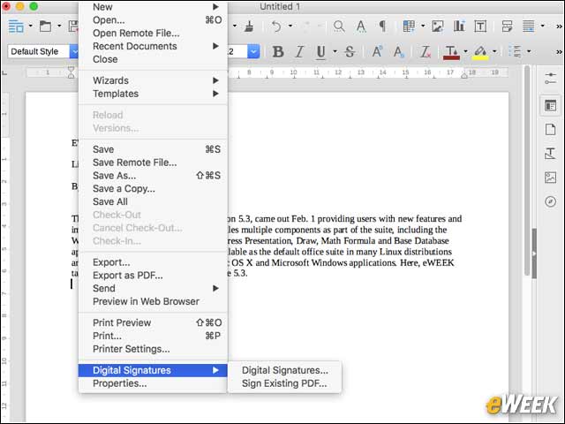Expand the Highlighting color dropdown arrow
Image resolution: width=565 pixels, height=424 pixels.
coord(494,51)
